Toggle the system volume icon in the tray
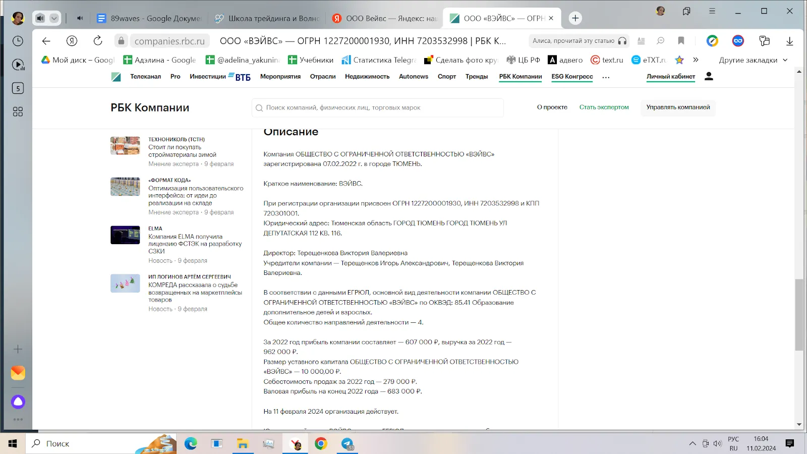807x454 pixels. pyautogui.click(x=718, y=444)
